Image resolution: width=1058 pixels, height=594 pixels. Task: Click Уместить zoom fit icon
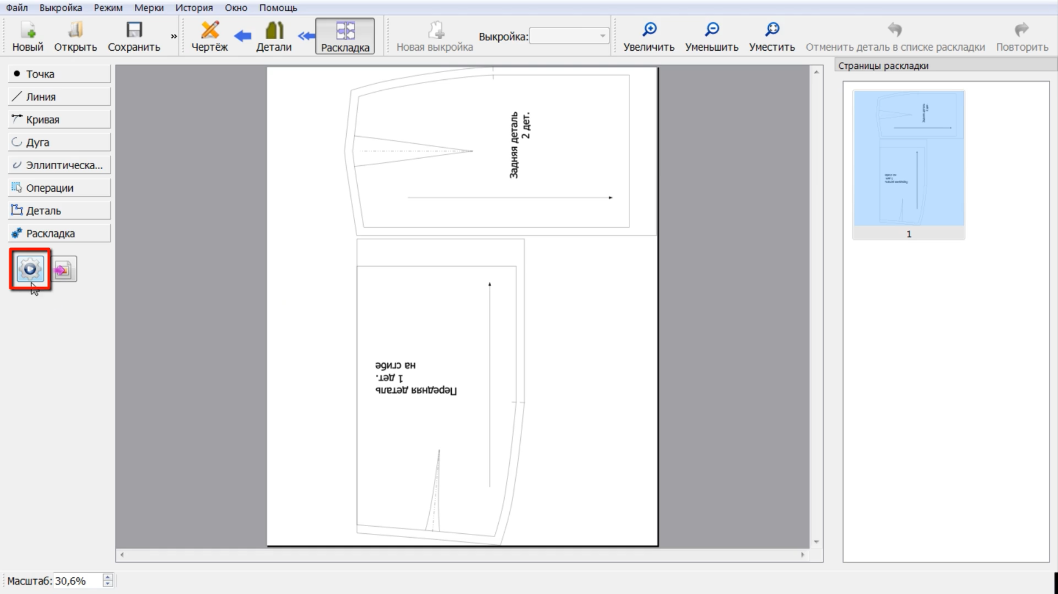(772, 36)
